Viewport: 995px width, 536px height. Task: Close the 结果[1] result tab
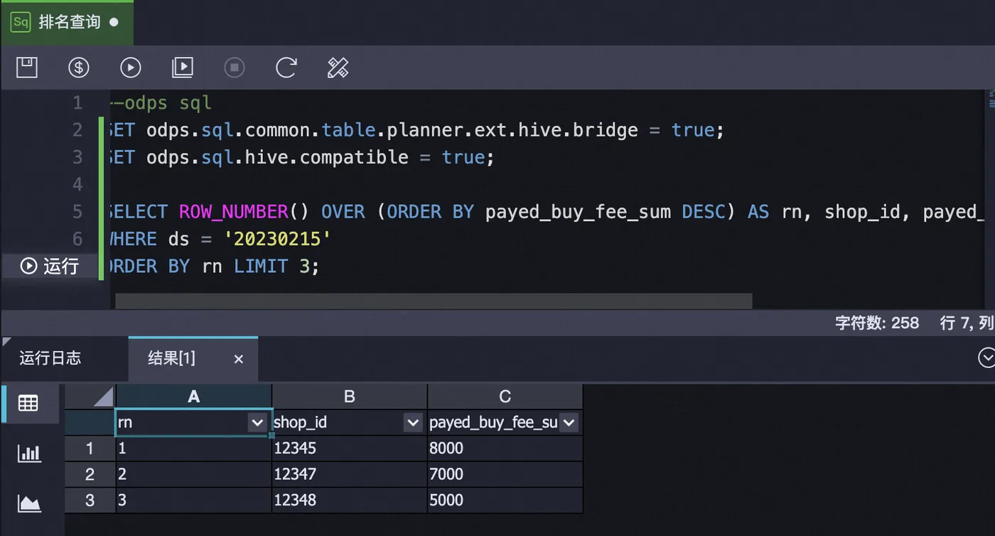[x=239, y=359]
